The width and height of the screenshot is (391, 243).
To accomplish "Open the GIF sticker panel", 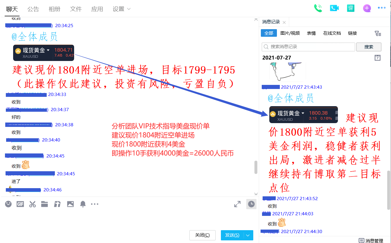I will pyautogui.click(x=20, y=204).
